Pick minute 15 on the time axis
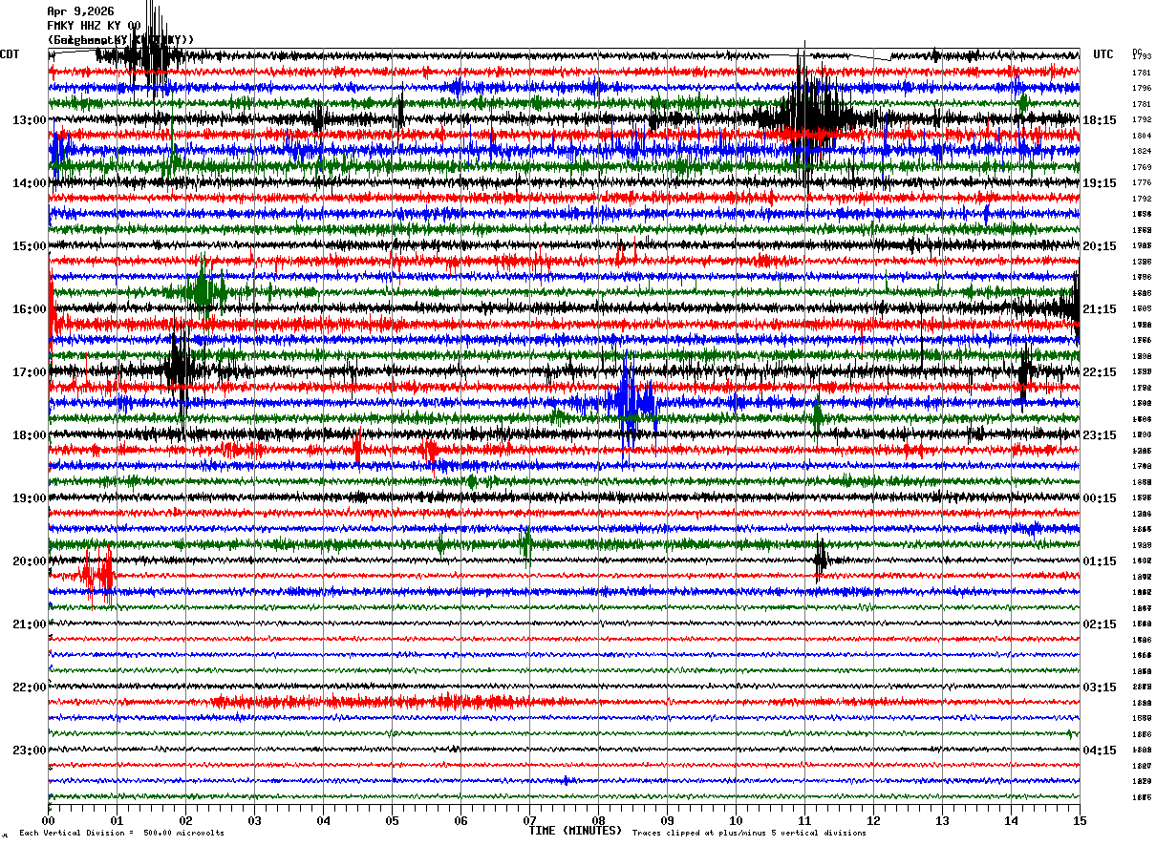The height and width of the screenshot is (846, 1156). coord(1080,820)
